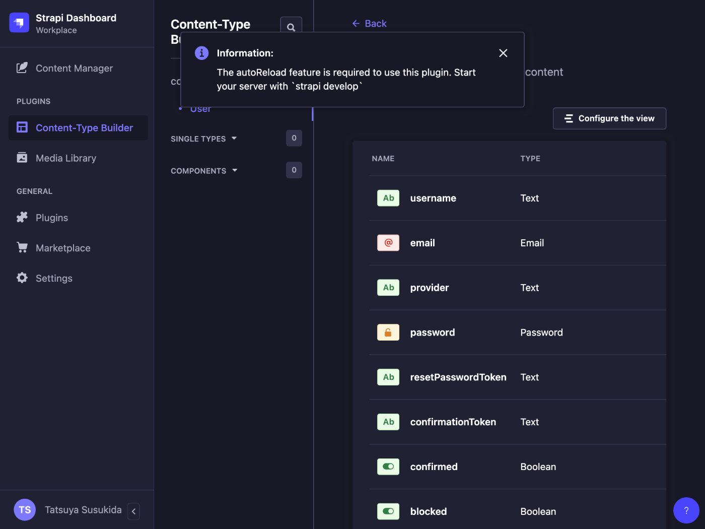Select Content-Type Builder menu item

point(78,127)
